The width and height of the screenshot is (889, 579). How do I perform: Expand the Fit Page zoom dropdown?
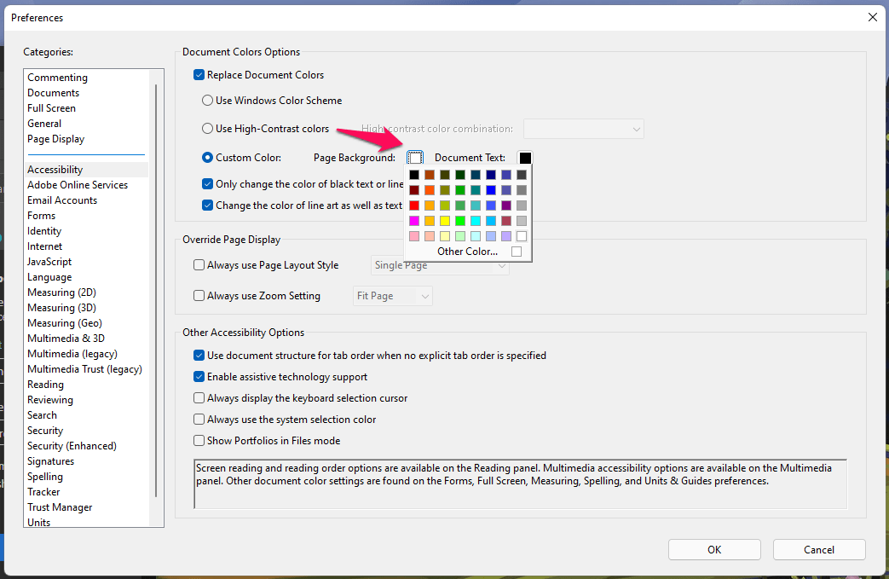point(393,296)
